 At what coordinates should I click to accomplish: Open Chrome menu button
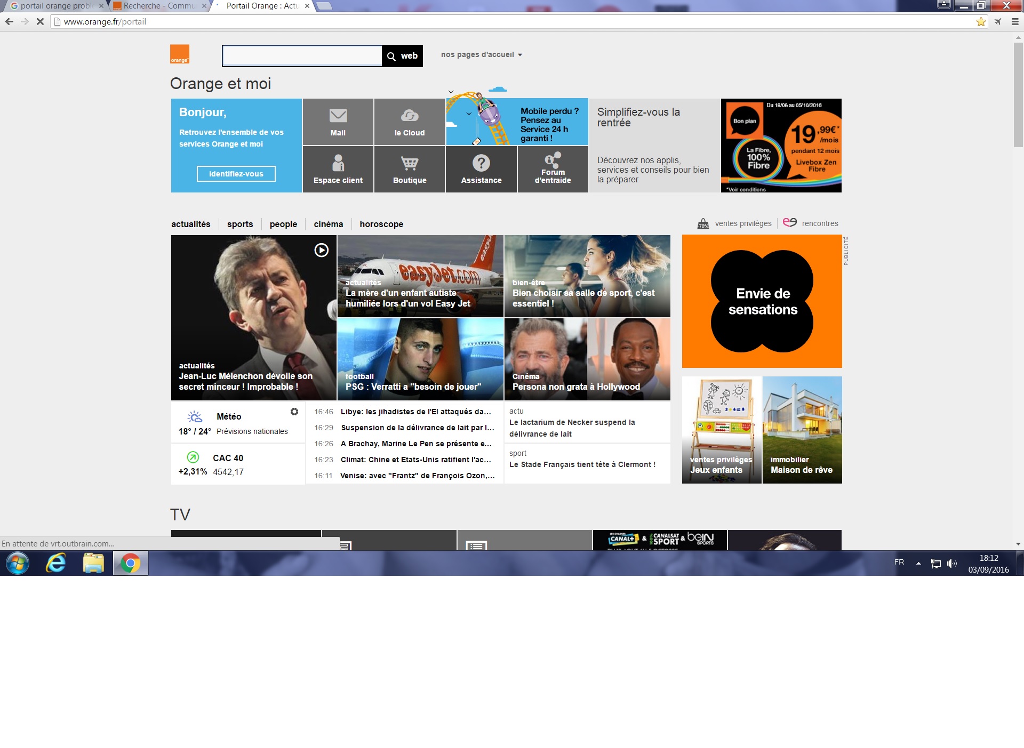point(1015,22)
